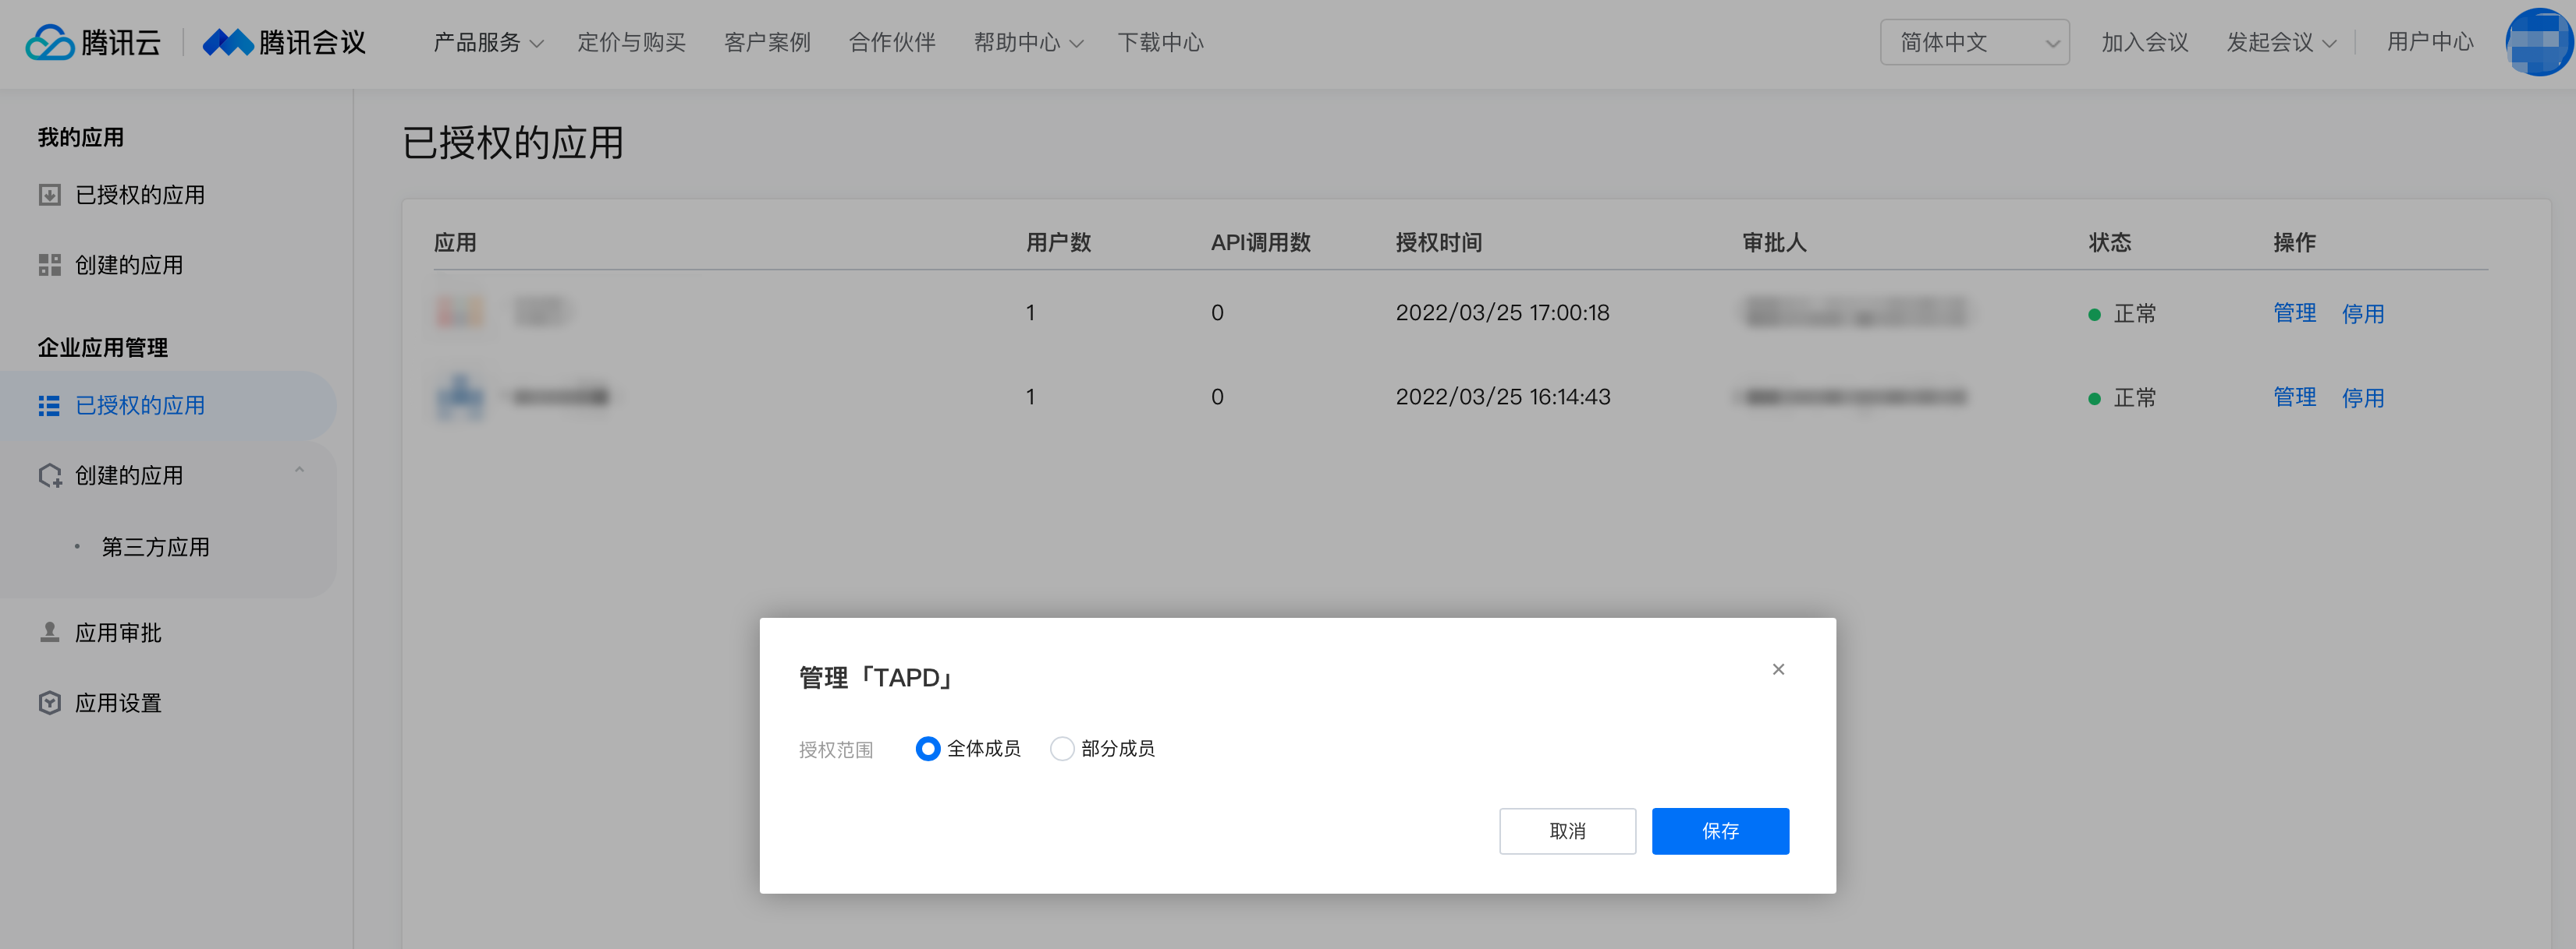
Task: Click the 已授权的应用 page heading
Action: (513, 143)
